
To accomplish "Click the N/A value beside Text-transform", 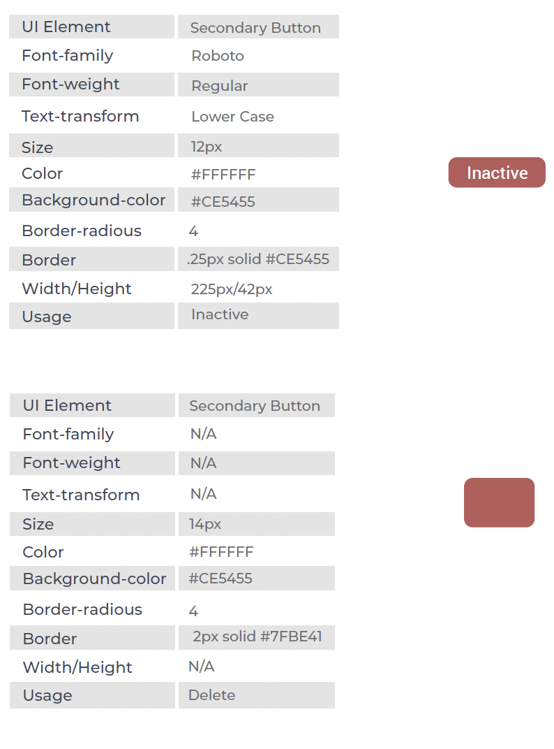I will pos(203,494).
